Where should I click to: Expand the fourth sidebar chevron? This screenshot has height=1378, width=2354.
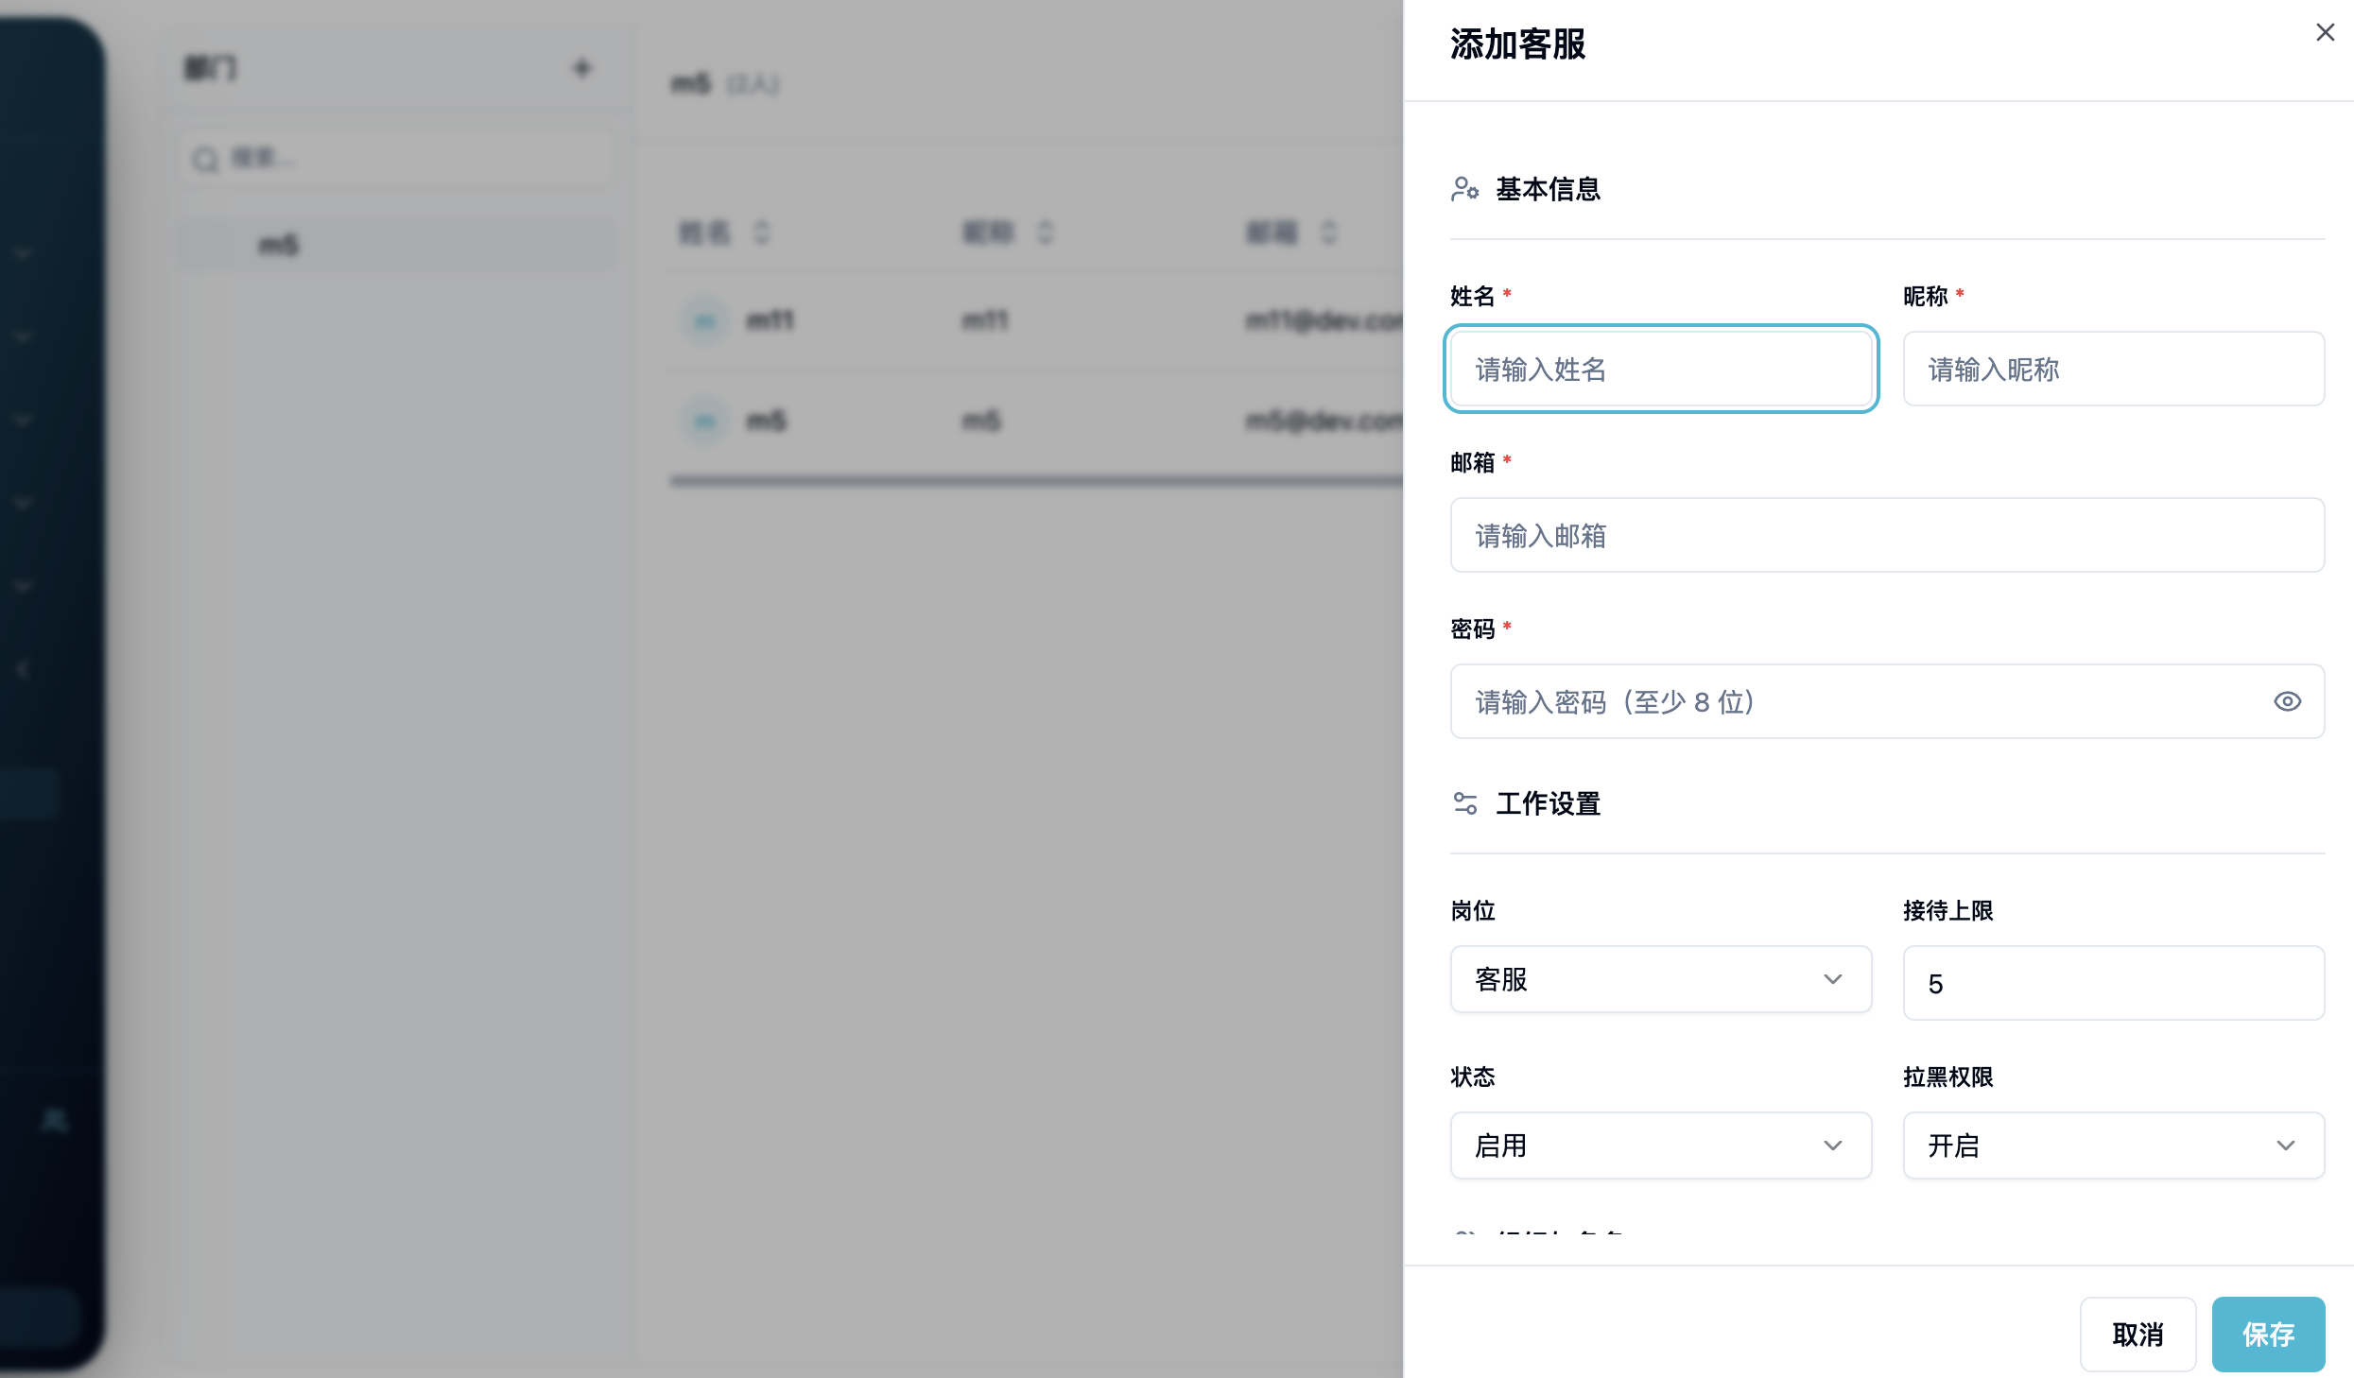pyautogui.click(x=24, y=503)
